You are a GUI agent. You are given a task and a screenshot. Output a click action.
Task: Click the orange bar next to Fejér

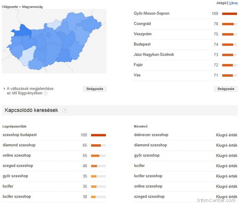tap(228, 65)
